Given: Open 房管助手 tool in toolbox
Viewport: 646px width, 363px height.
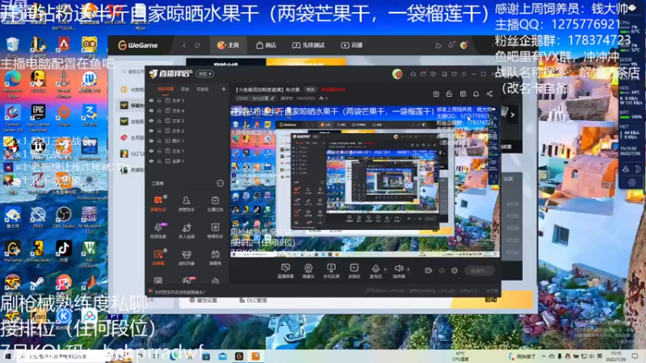Looking at the screenshot, I should (x=187, y=204).
